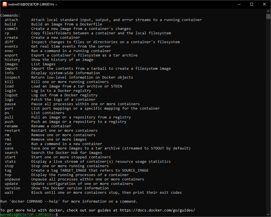This screenshot has height=217, width=271.
Task: Maximize the terminal window
Action: click(x=252, y=4)
